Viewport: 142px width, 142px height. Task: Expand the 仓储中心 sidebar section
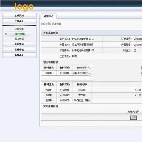pyautogui.click(x=19, y=50)
